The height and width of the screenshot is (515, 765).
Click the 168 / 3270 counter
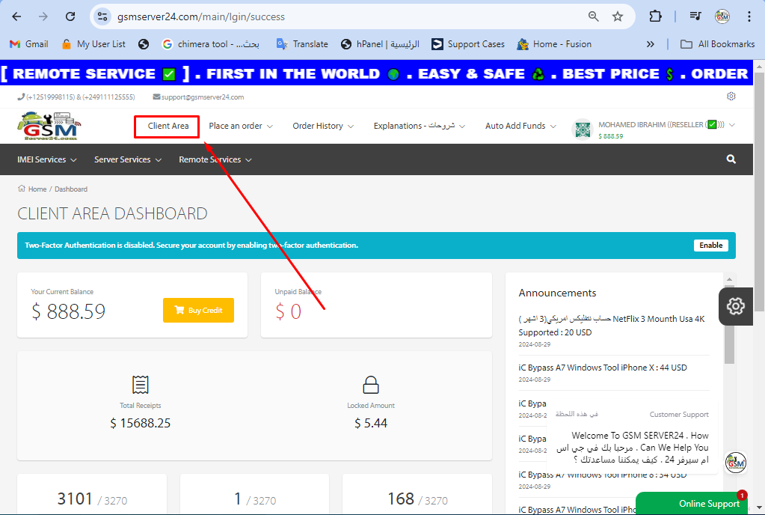pyautogui.click(x=417, y=499)
